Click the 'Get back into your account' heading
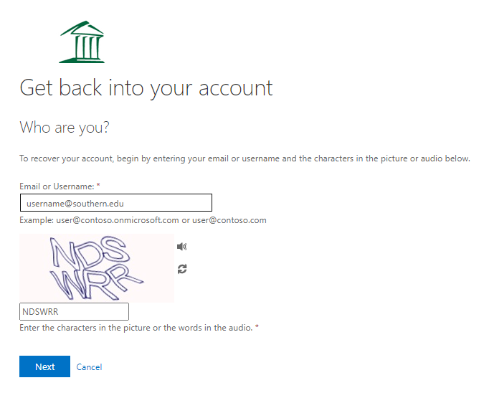The width and height of the screenshot is (479, 393). (146, 88)
